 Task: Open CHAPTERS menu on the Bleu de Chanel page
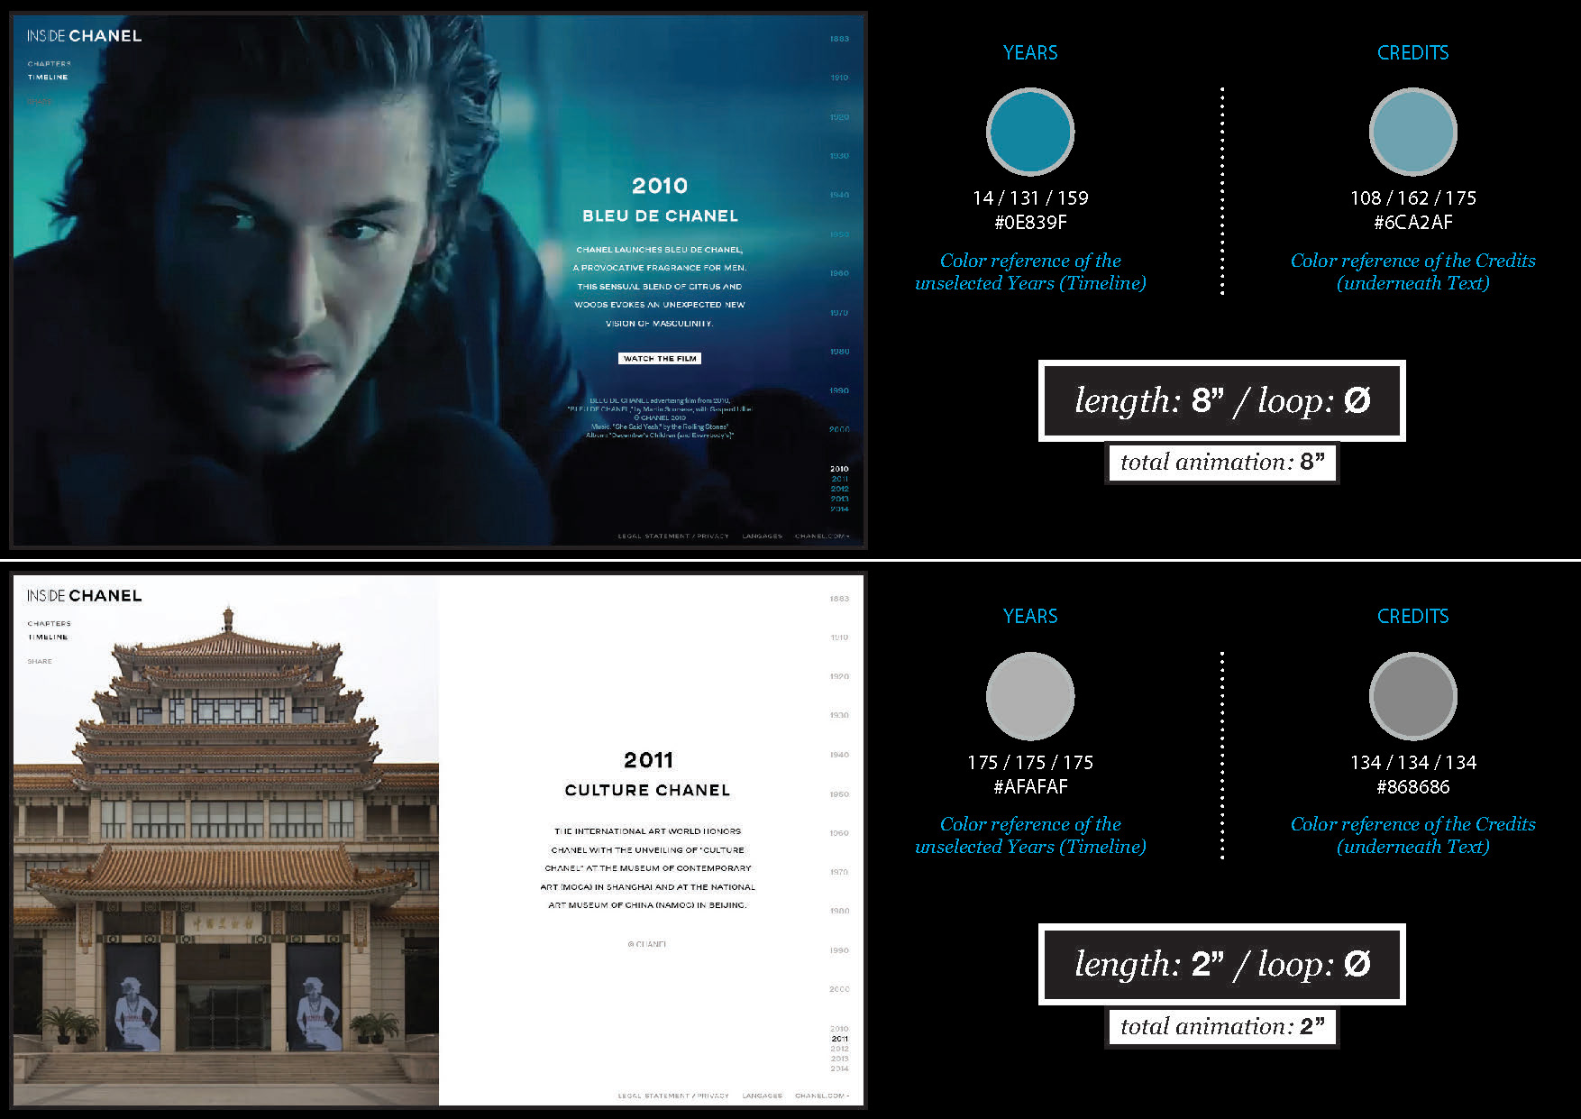click(x=49, y=64)
